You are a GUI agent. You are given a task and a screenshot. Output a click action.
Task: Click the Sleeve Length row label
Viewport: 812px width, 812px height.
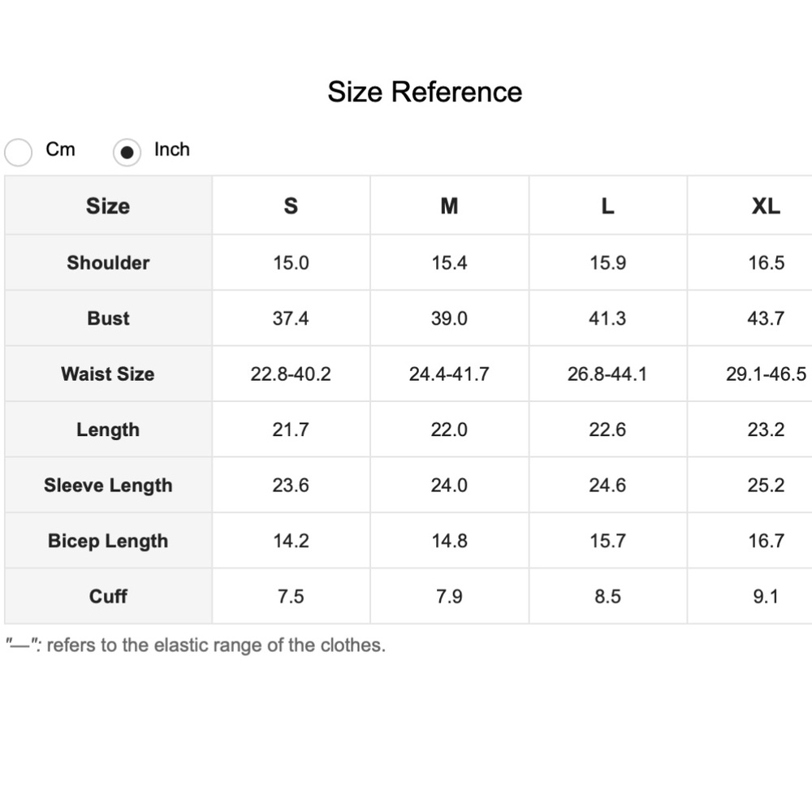pos(108,486)
